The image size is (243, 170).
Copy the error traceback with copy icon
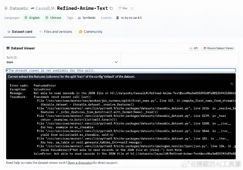click(x=232, y=84)
